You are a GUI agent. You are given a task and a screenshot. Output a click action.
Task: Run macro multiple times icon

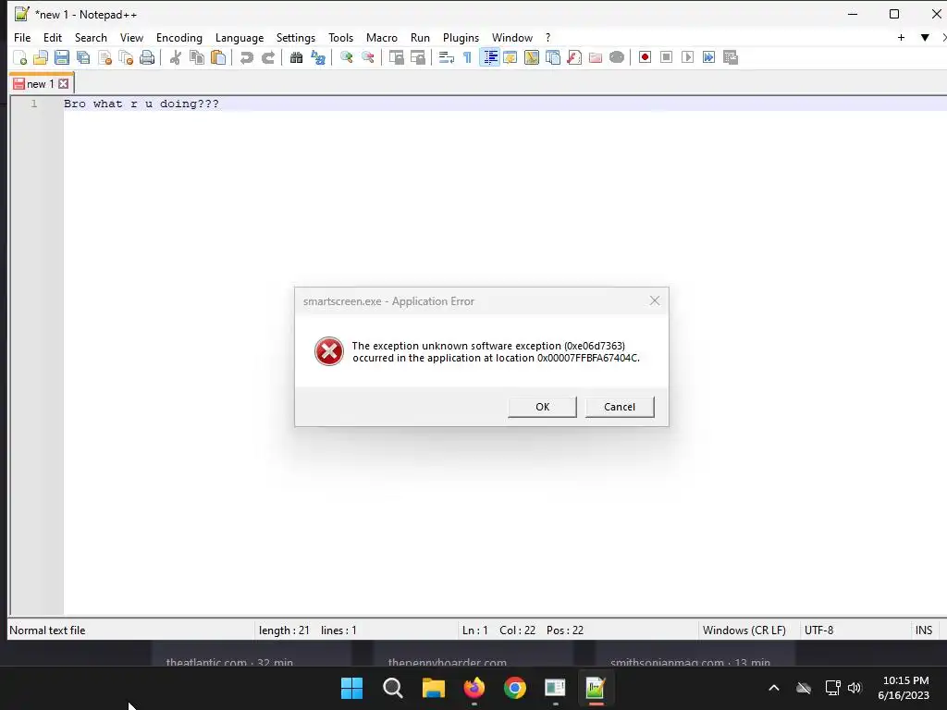709,57
